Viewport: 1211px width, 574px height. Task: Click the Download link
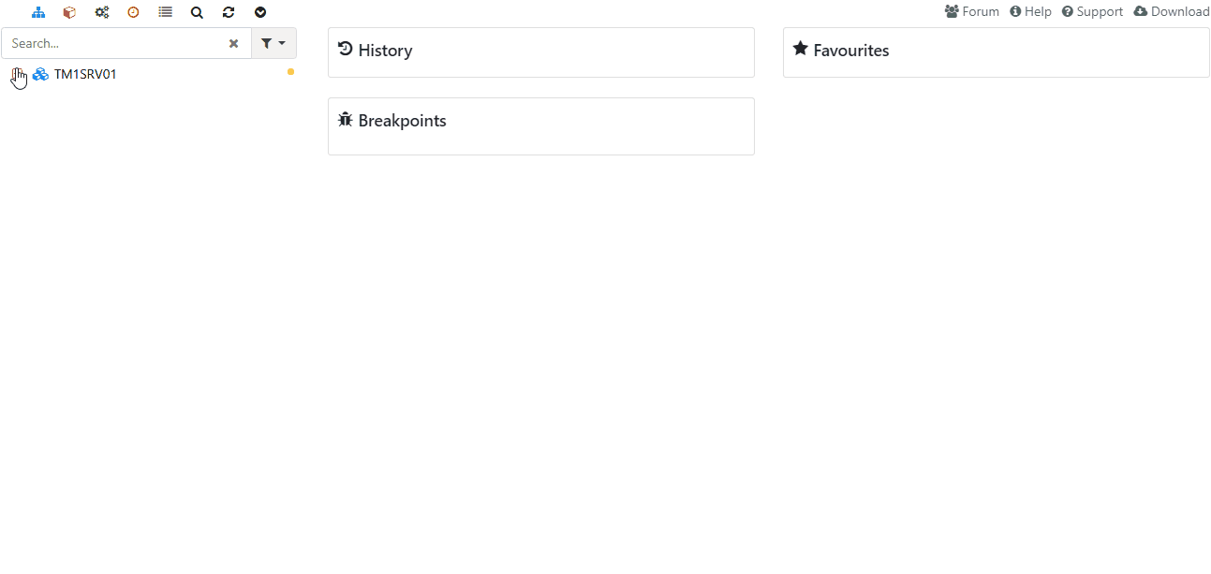coord(1172,11)
